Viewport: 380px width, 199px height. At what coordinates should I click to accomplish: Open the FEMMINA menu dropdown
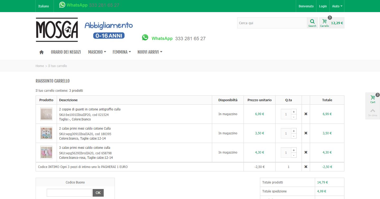(122, 52)
